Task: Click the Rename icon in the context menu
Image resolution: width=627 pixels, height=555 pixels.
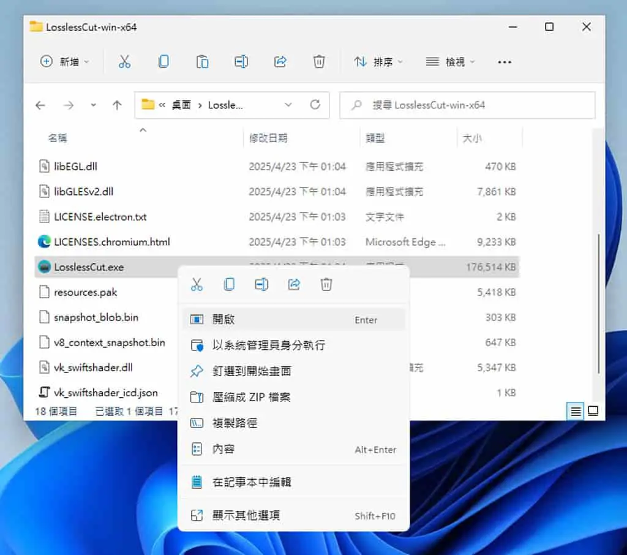Action: tap(261, 284)
